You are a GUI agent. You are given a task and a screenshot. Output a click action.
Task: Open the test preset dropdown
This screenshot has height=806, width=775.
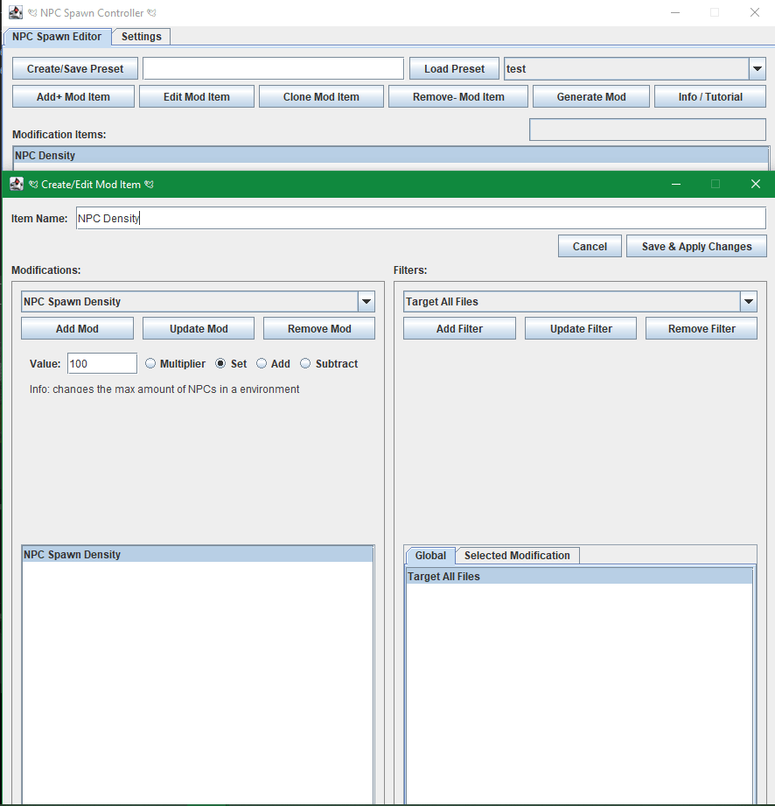757,69
